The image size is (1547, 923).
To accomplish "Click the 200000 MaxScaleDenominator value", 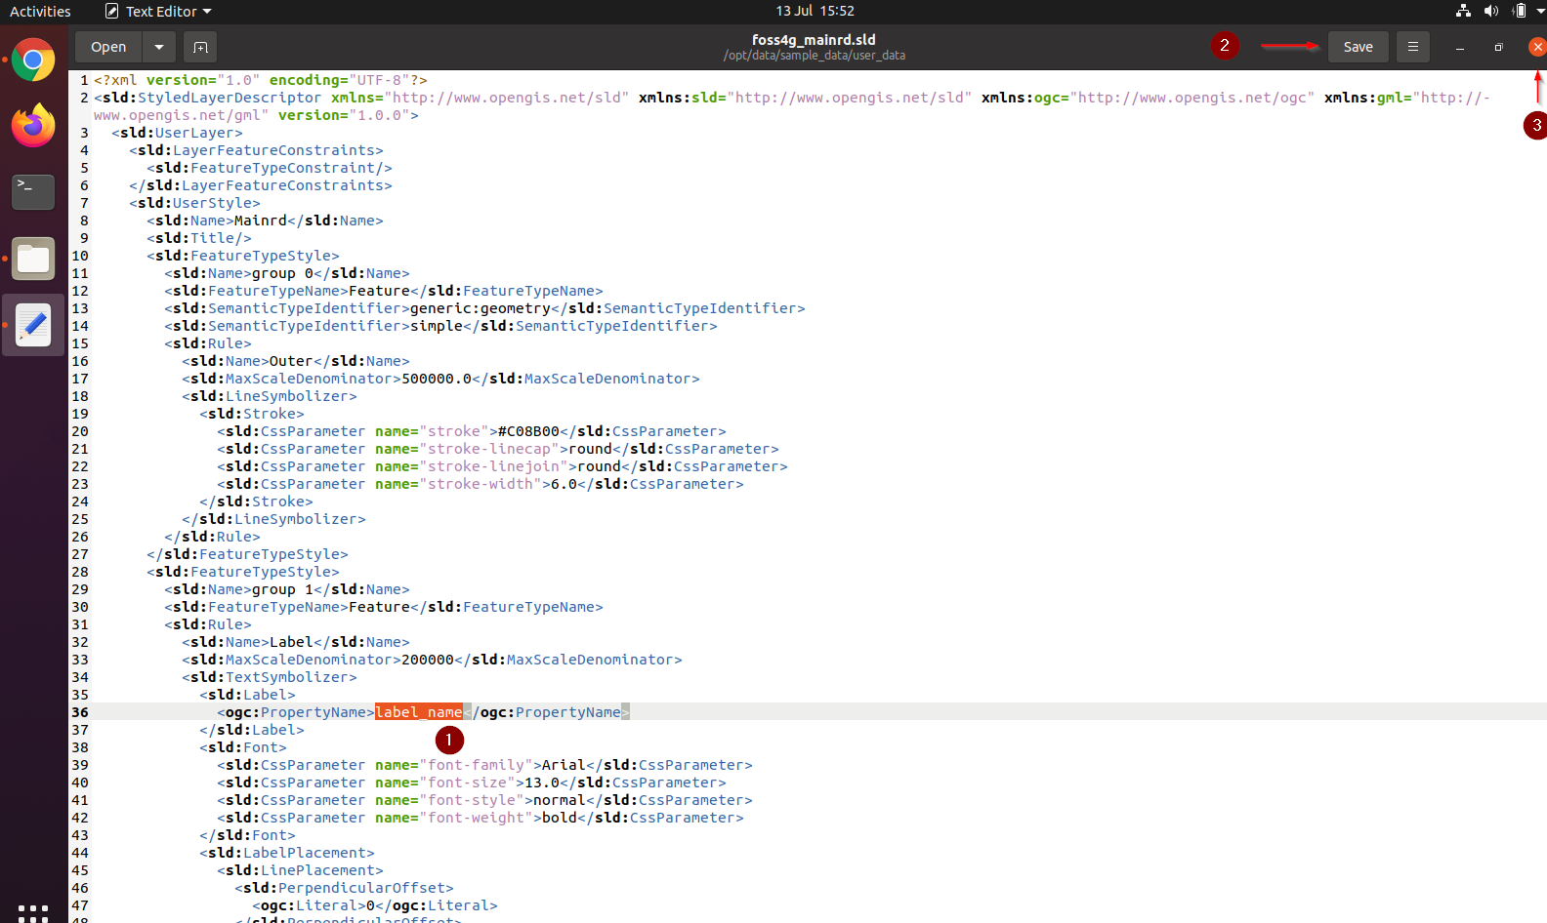I will click(428, 660).
